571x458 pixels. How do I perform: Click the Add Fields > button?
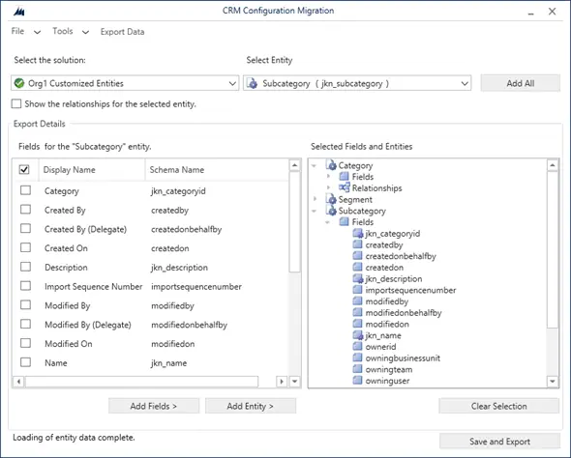coord(154,406)
